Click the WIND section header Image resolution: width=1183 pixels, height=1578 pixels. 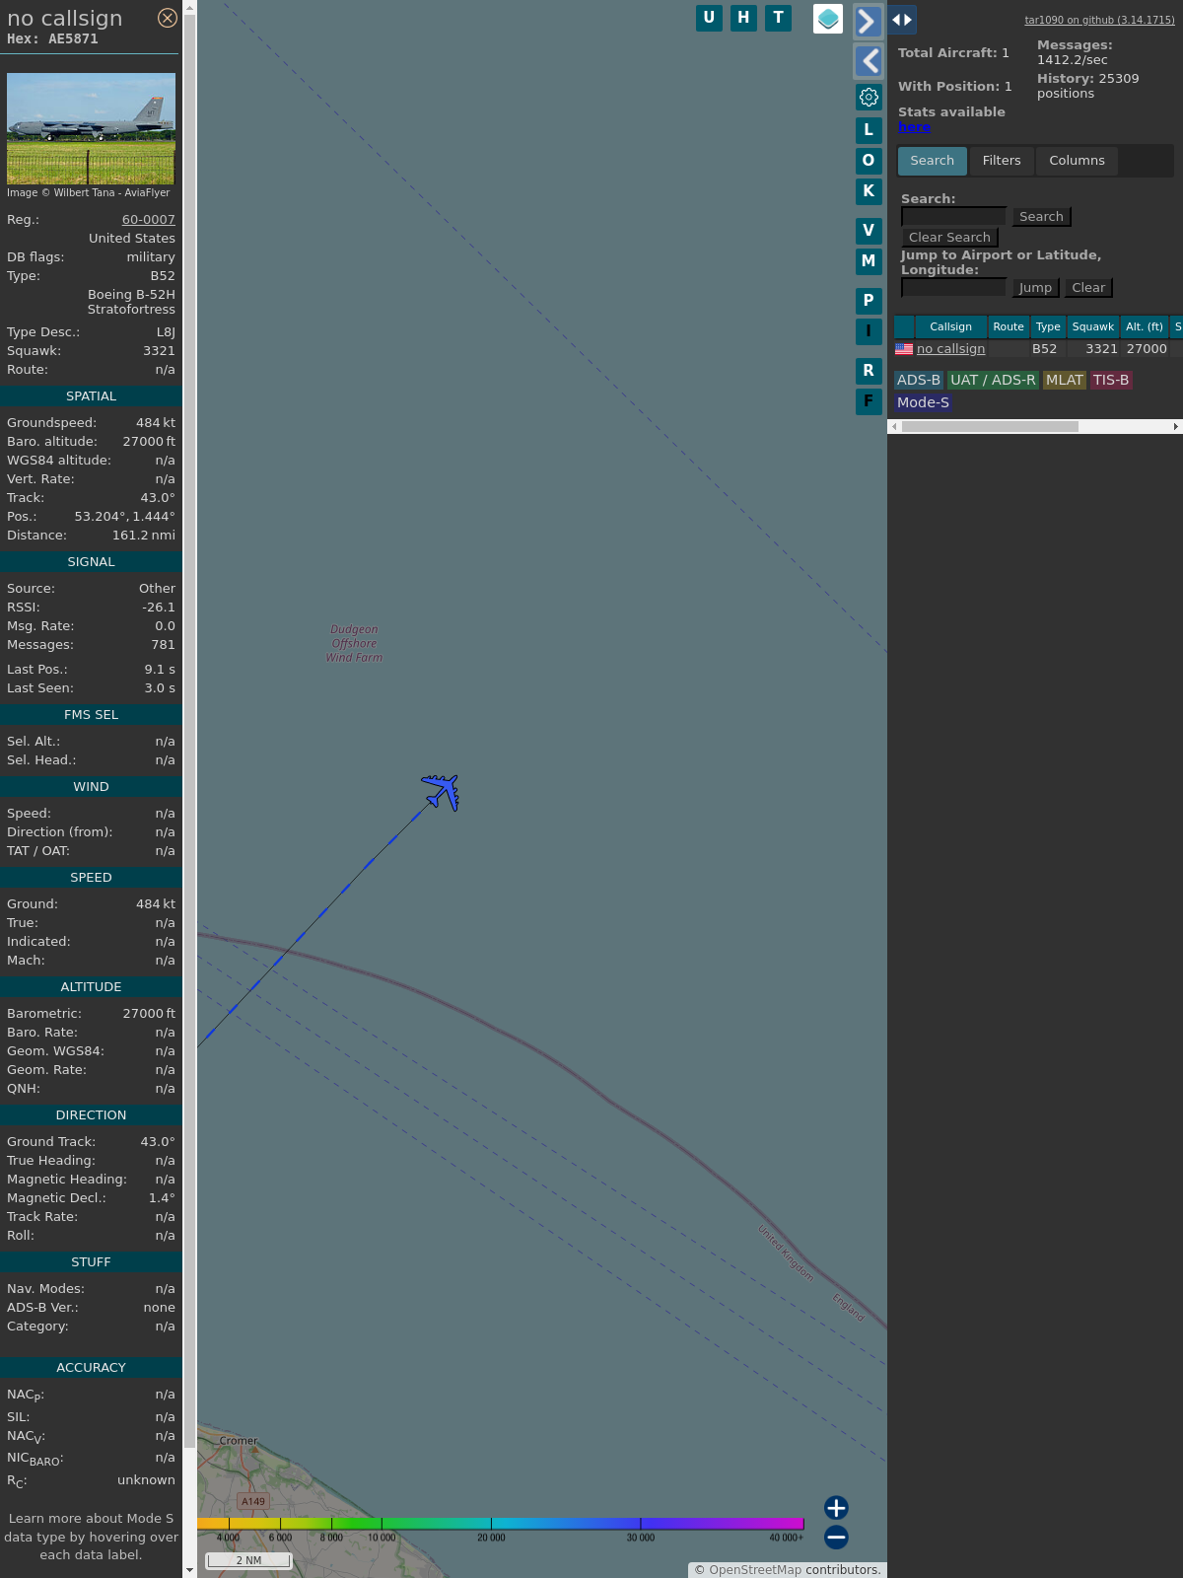pos(91,786)
